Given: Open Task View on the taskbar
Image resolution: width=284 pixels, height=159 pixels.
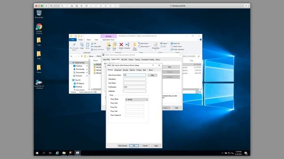Looking at the screenshot, I should 50,153.
